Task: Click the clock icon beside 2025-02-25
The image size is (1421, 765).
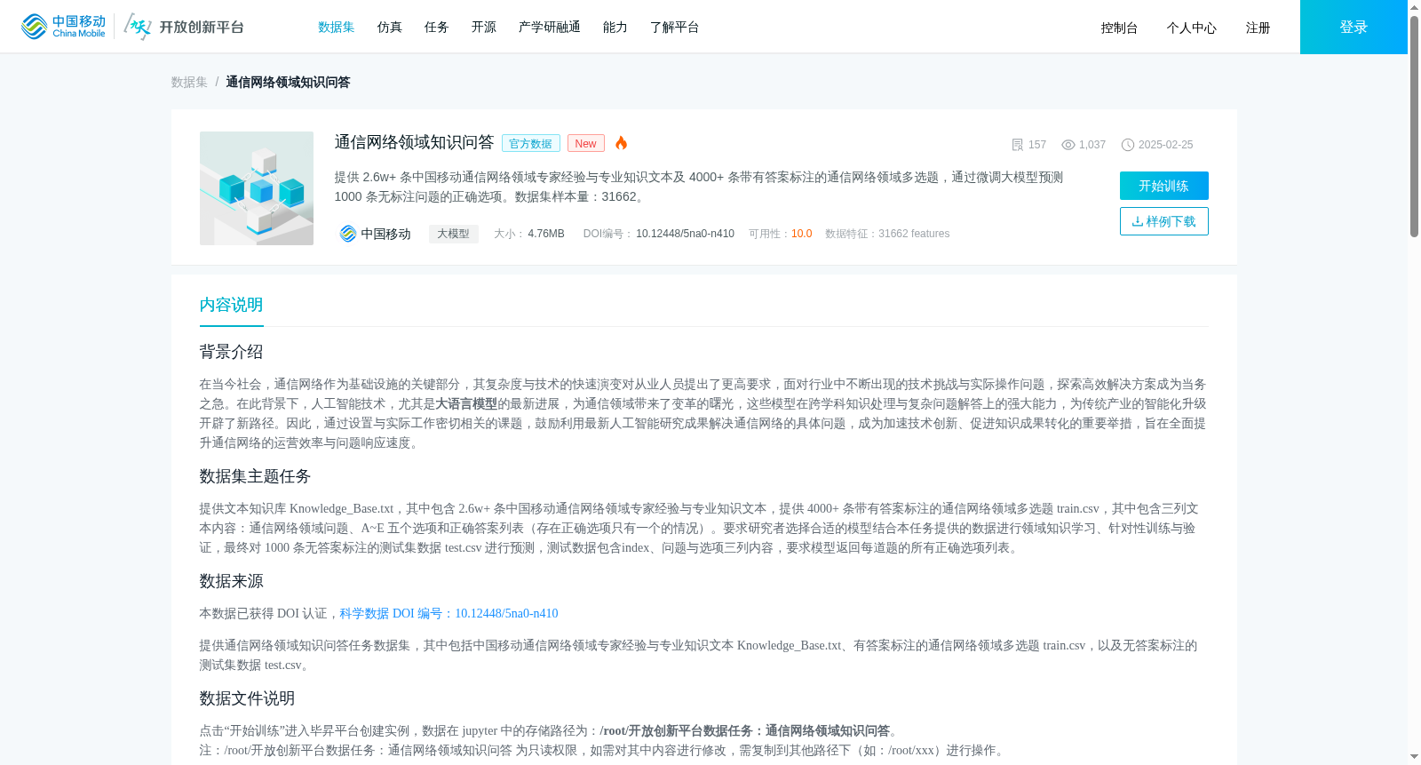Action: tap(1128, 145)
